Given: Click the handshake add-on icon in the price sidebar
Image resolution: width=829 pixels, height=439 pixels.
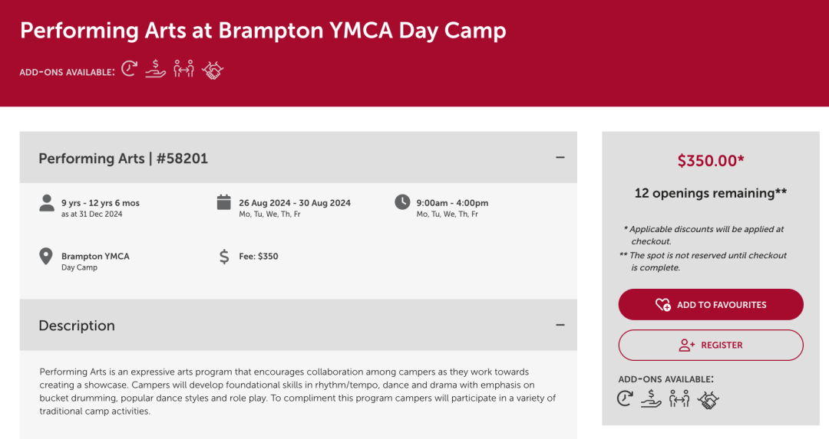Looking at the screenshot, I should pyautogui.click(x=708, y=399).
